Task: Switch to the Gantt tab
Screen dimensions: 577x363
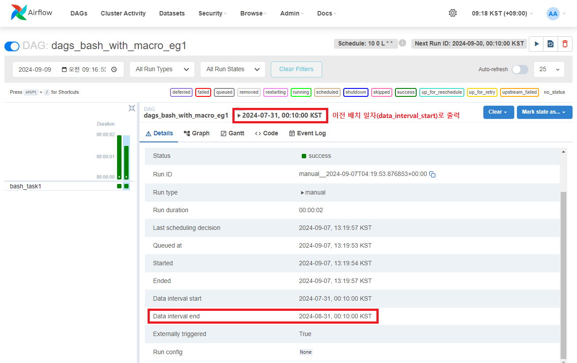Action: (232, 133)
